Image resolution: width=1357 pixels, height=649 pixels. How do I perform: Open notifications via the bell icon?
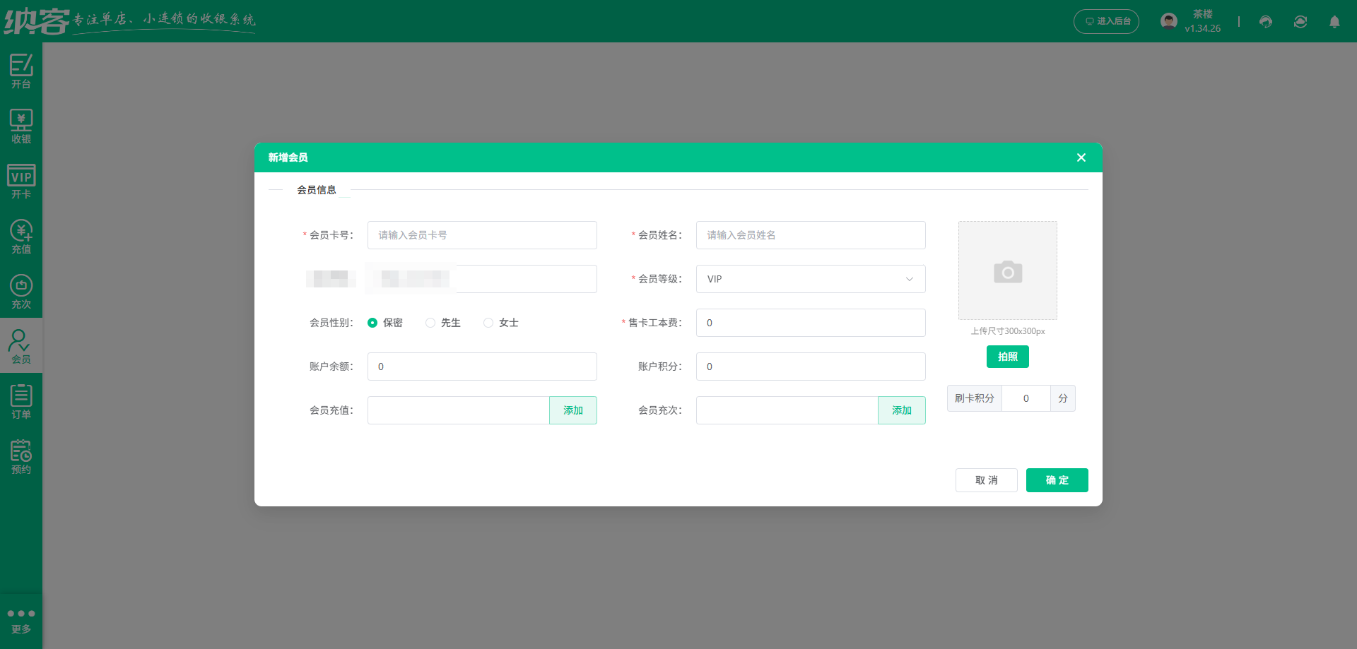coord(1336,22)
